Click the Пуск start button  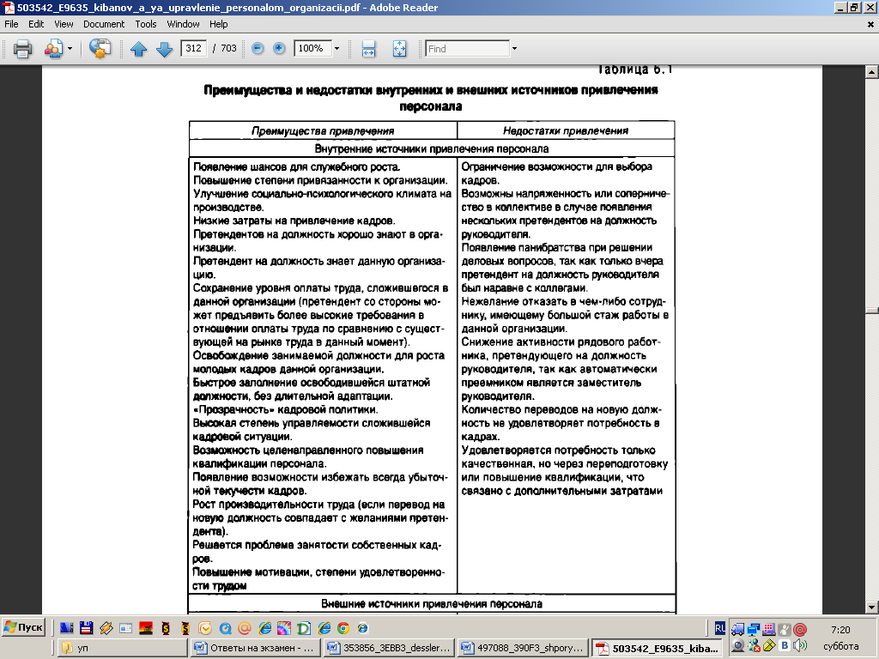(x=23, y=627)
